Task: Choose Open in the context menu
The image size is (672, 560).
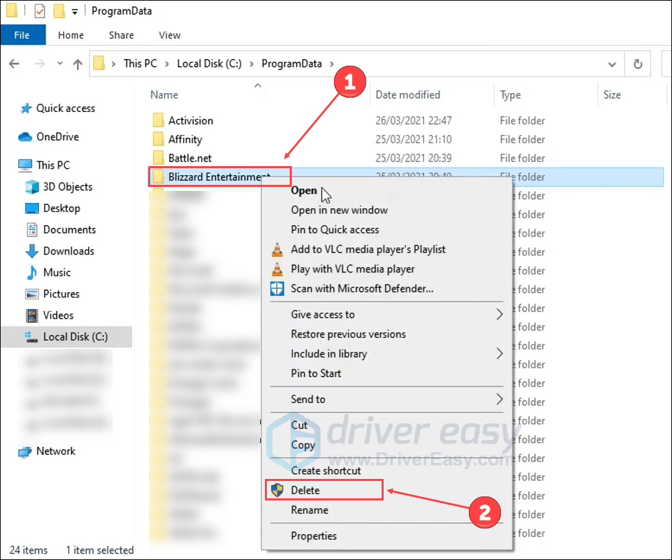Action: click(x=304, y=190)
